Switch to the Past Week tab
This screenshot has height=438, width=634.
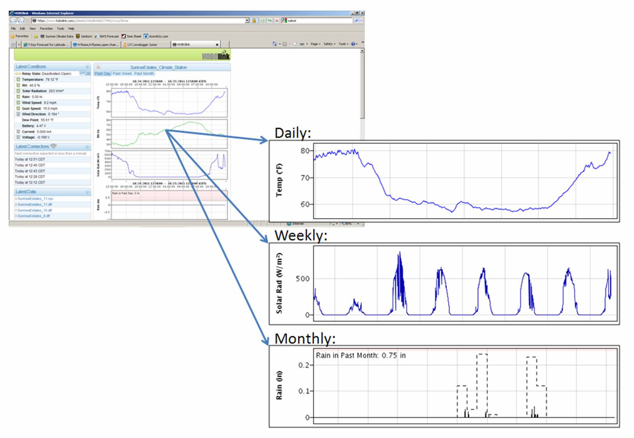click(x=122, y=74)
